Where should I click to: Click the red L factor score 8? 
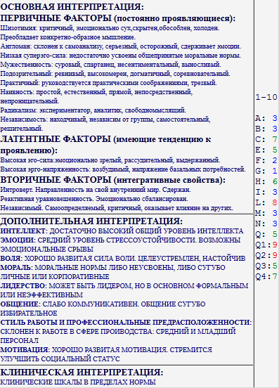(275, 202)
